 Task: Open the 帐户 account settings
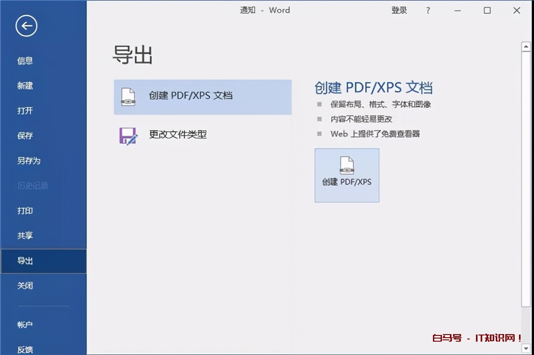click(x=24, y=325)
